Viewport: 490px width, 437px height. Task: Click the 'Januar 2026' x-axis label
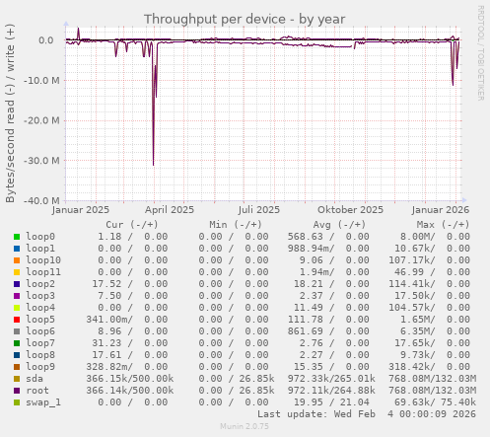click(x=441, y=210)
